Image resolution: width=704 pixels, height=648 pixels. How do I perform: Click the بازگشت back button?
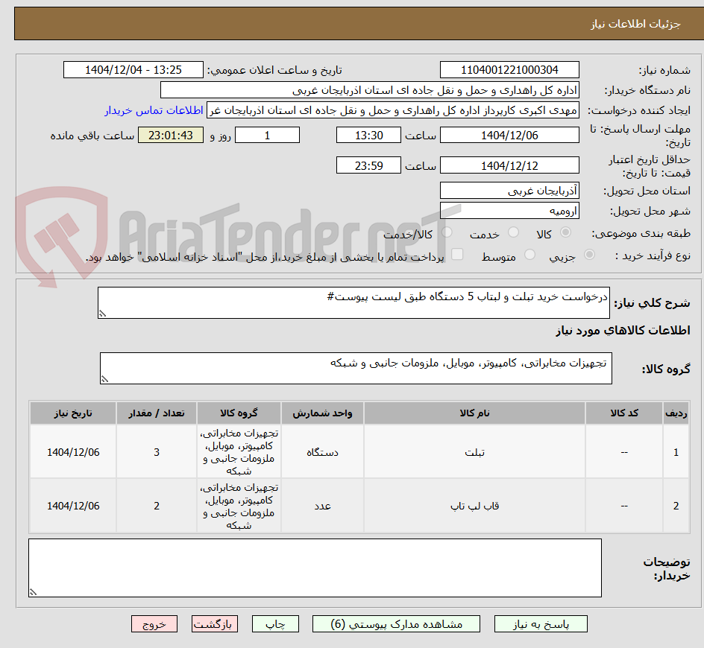point(215,623)
